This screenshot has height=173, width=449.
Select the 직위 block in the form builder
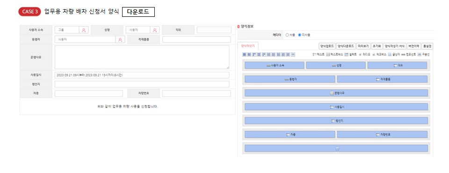(397, 65)
